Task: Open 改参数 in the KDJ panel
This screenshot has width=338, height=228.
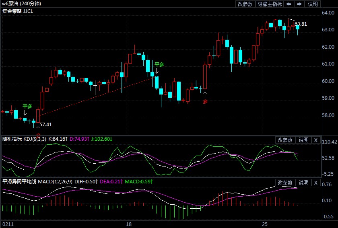Action: pos(285,140)
